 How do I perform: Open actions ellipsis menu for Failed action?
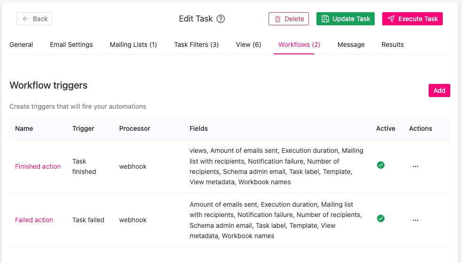[x=415, y=220]
